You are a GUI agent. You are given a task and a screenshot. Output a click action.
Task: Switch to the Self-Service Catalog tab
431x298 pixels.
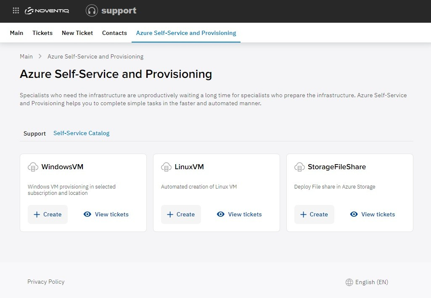click(81, 133)
